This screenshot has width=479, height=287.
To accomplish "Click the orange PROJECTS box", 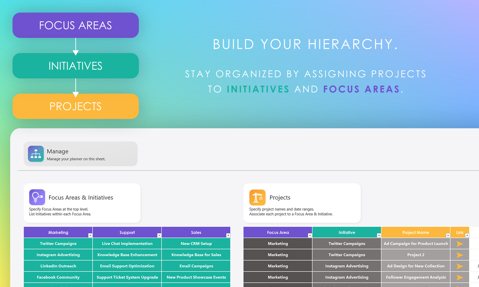I will 76,106.
